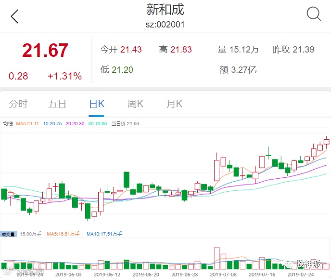The width and height of the screenshot is (331, 278).
Task: Select the 2019-06-20 date on axis
Action: [146, 275]
